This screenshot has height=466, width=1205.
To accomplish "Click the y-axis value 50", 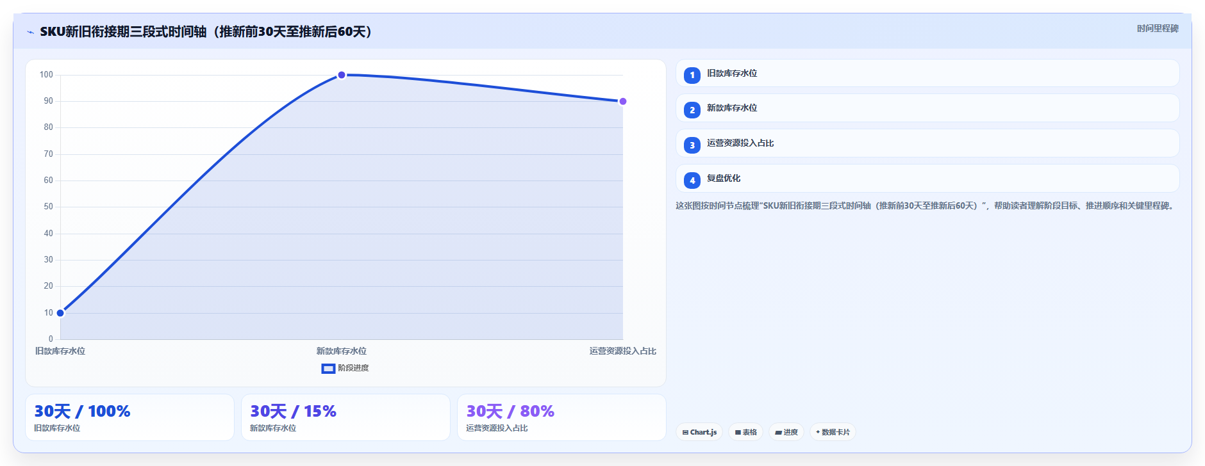I will pos(48,207).
